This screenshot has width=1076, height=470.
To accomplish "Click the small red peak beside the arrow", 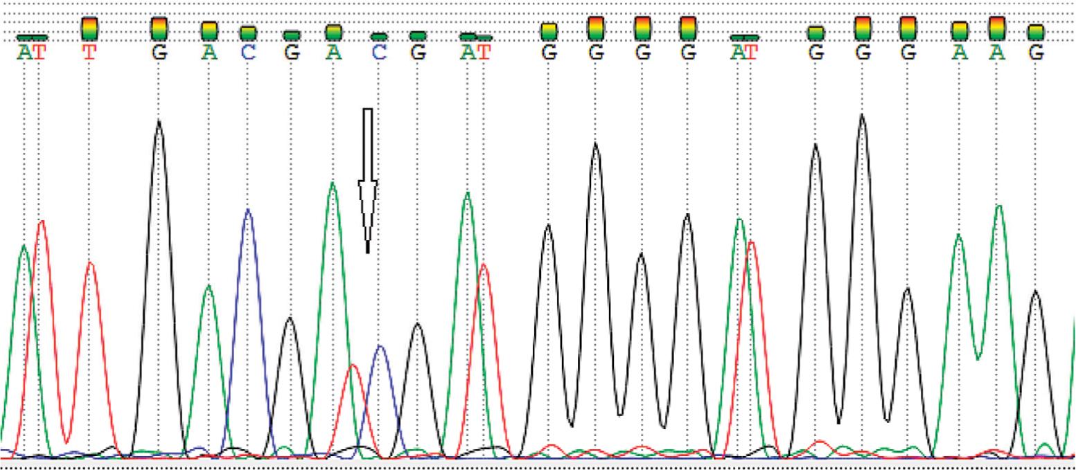I will [x=353, y=366].
